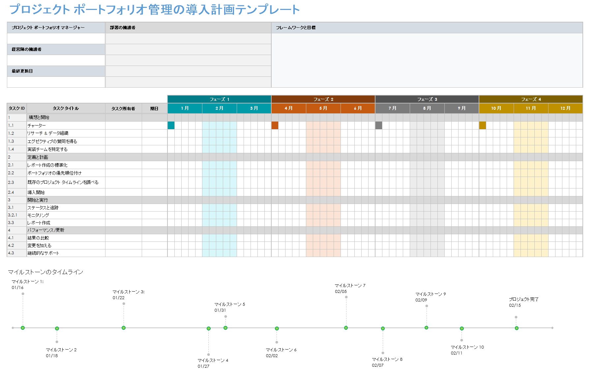Click the teal filled cell in チャーター row
Screen dimensions: 596x371
pos(171,125)
